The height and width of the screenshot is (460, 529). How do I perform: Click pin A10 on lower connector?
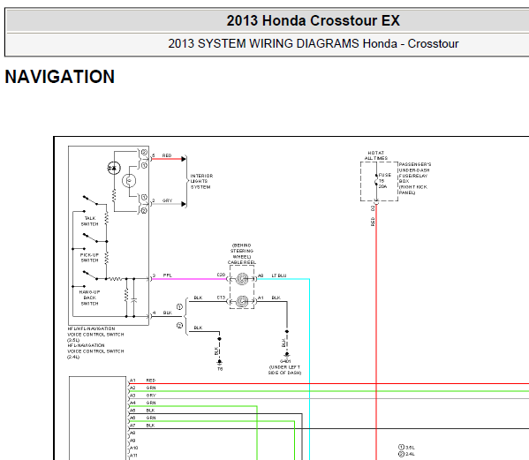click(134, 448)
